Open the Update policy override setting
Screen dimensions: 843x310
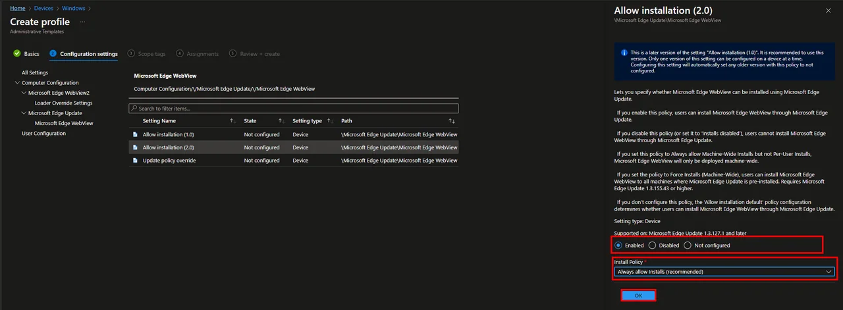169,161
